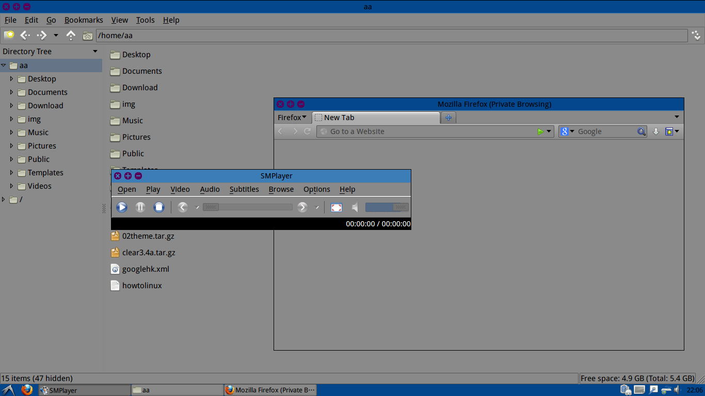Screen dimensions: 705x396
Task: Open the file manager Go menu
Action: tap(51, 20)
